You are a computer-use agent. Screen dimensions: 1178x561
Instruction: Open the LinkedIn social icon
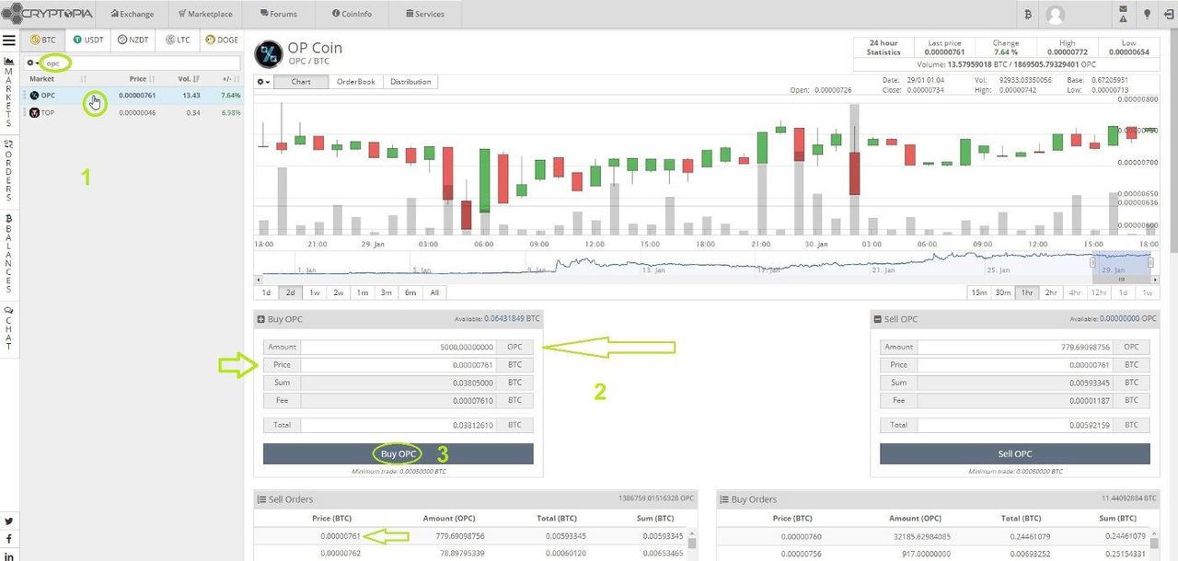[x=9, y=555]
